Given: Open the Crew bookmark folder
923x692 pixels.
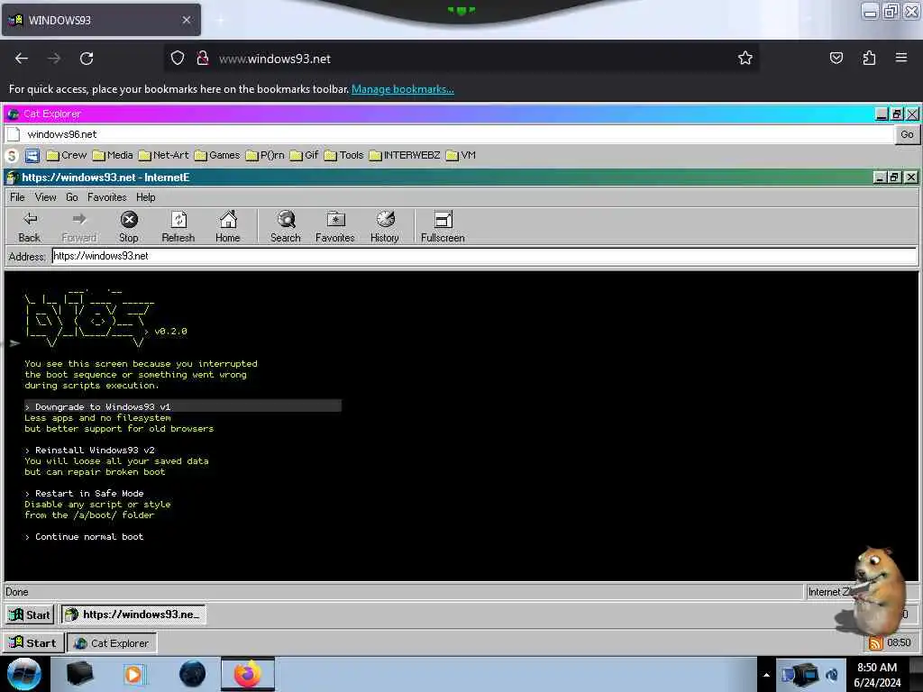Looking at the screenshot, I should coord(67,155).
